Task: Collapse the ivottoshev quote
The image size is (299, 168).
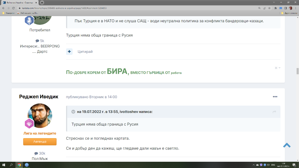Action: click(x=73, y=112)
